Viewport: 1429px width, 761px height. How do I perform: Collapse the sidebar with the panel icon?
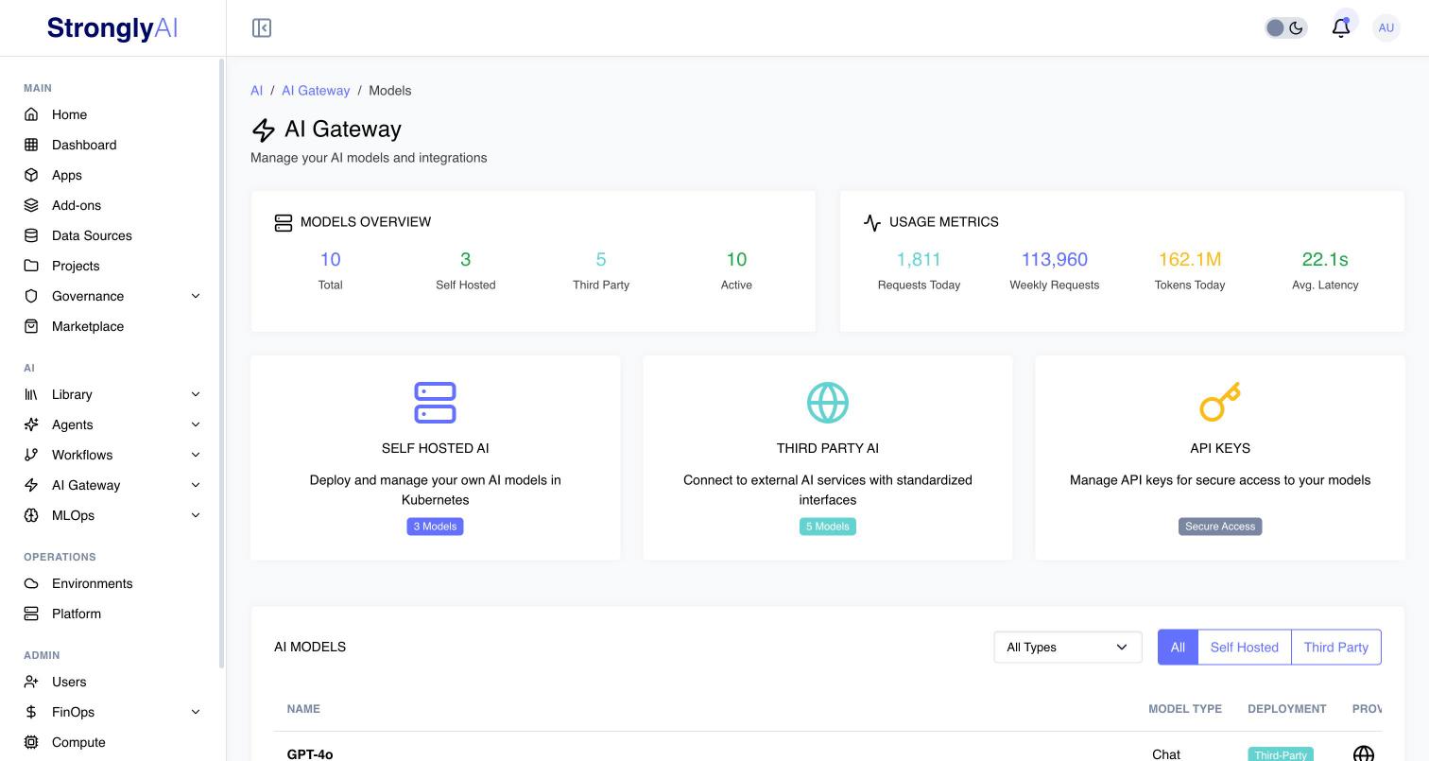(x=262, y=28)
